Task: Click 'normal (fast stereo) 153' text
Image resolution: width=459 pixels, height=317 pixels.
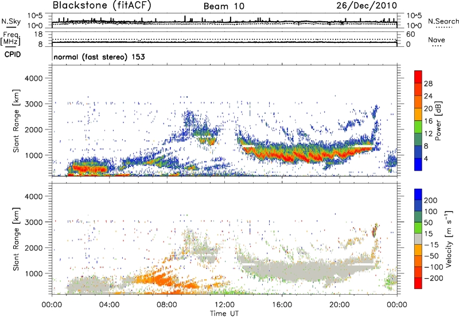Action: point(99,57)
